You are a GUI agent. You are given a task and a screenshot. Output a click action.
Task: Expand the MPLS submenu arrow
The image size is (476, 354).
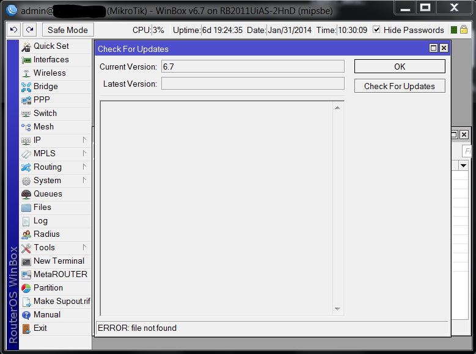(84, 153)
